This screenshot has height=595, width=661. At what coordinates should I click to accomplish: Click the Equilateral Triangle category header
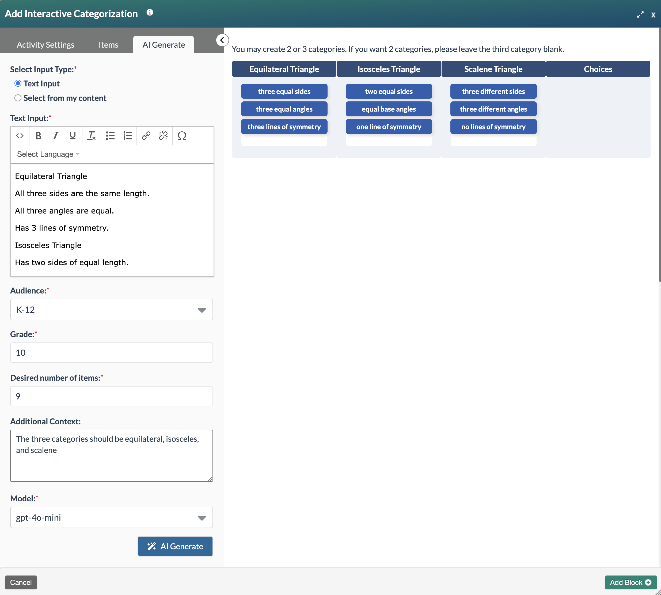pos(284,69)
